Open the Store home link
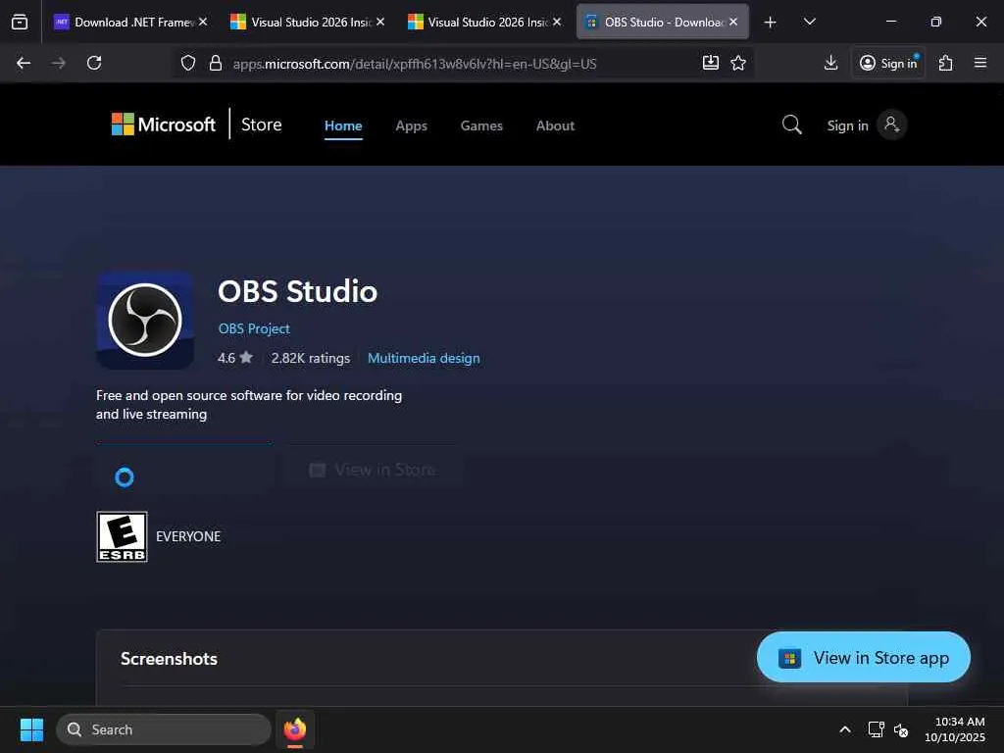The height and width of the screenshot is (753, 1004). pos(261,125)
